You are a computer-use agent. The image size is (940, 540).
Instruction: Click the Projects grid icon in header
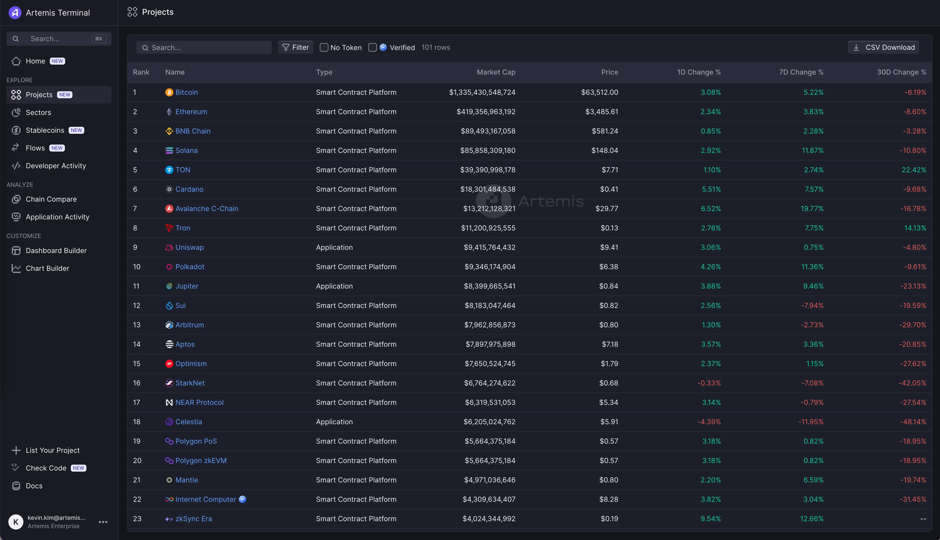pos(132,12)
